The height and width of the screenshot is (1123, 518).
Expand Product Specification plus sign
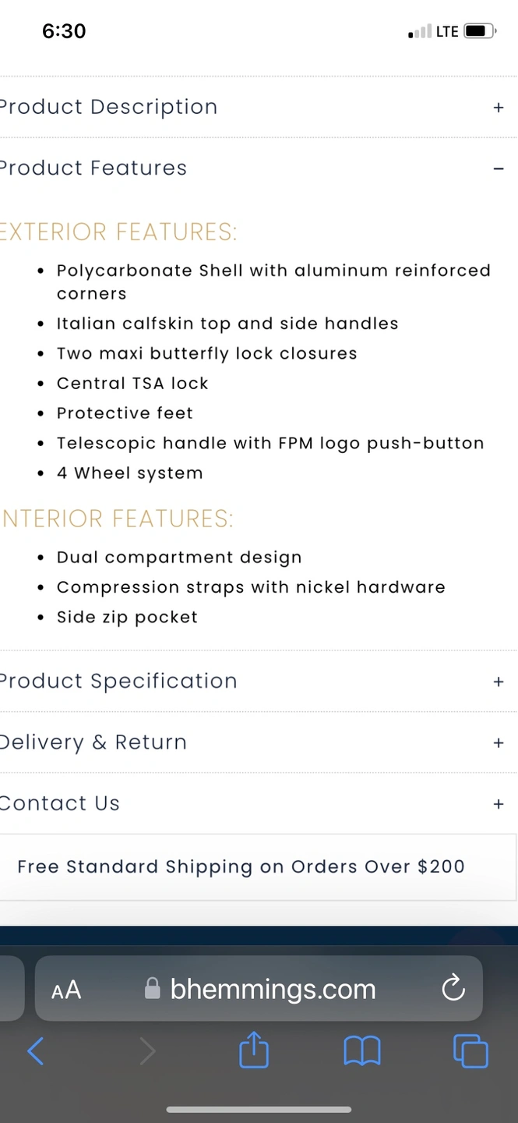499,682
